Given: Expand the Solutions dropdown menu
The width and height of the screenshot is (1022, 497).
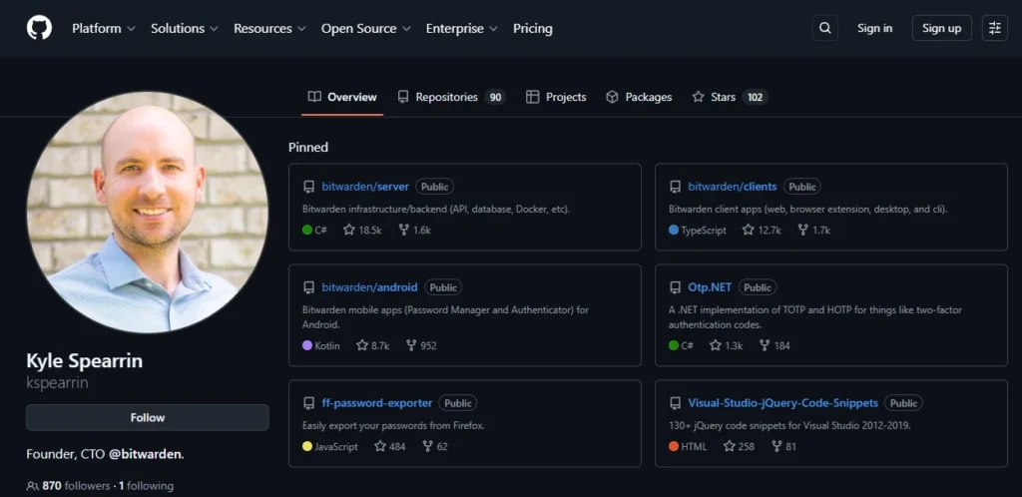Looking at the screenshot, I should click(x=185, y=29).
